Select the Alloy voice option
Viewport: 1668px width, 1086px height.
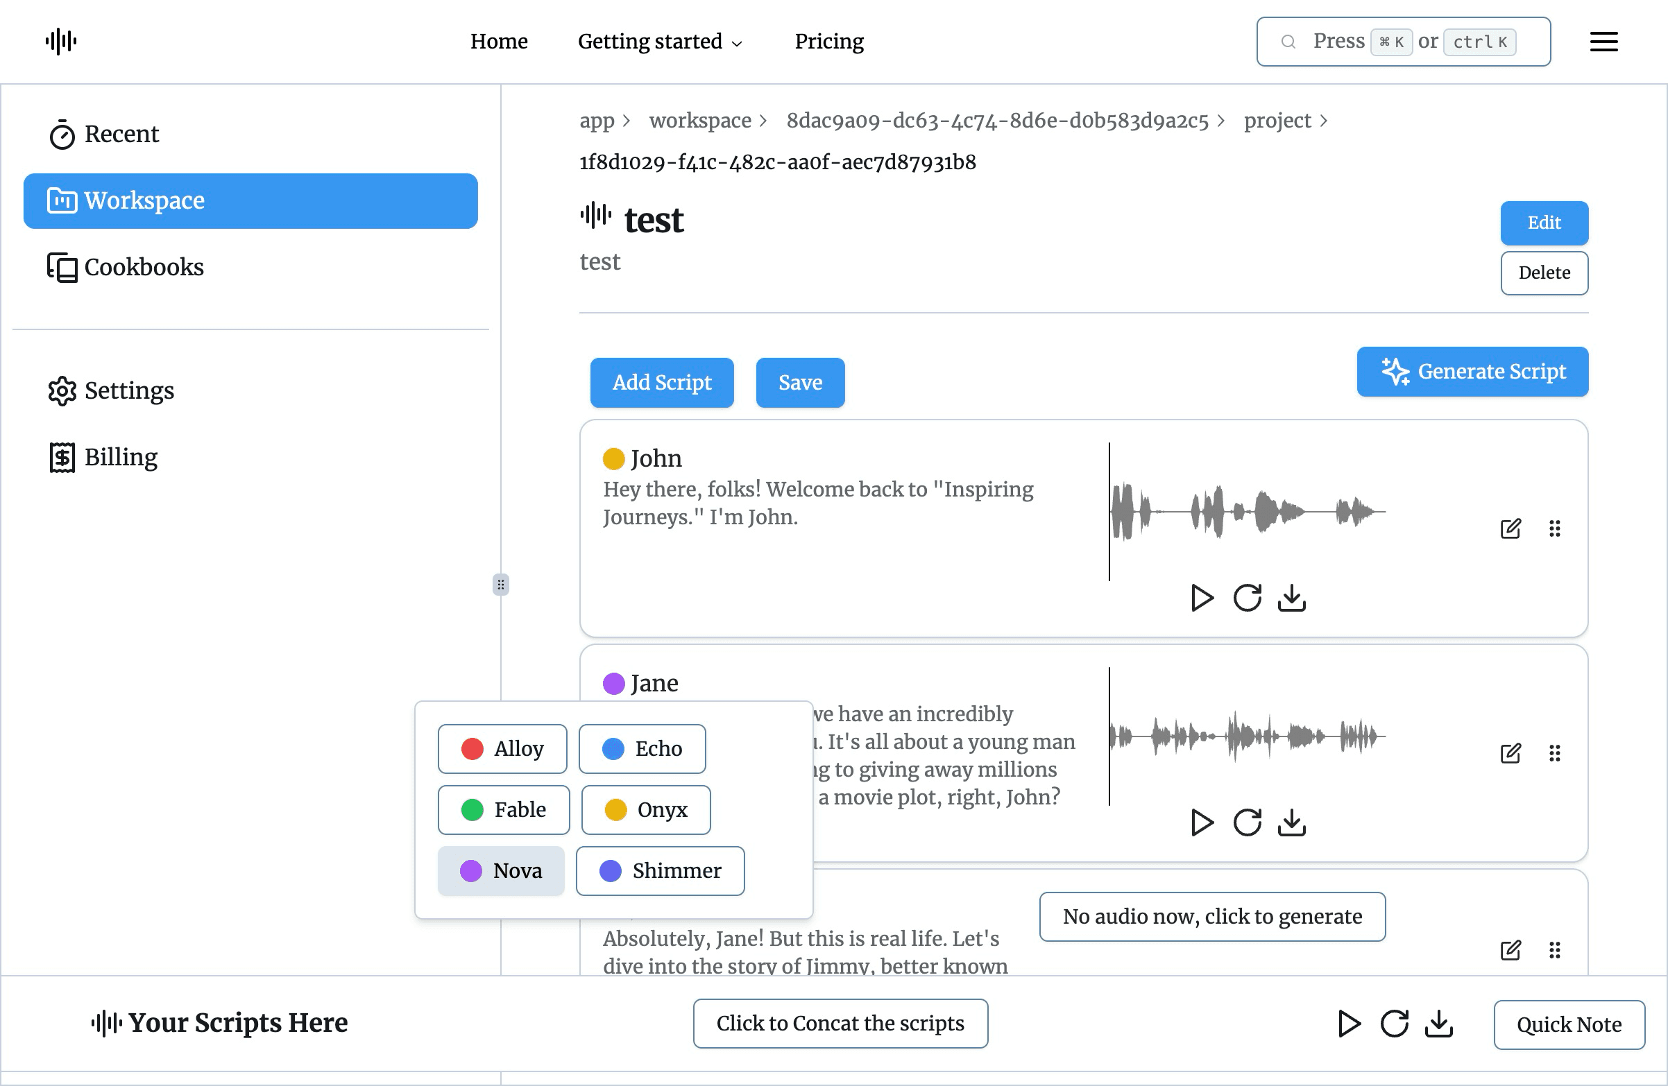click(502, 748)
